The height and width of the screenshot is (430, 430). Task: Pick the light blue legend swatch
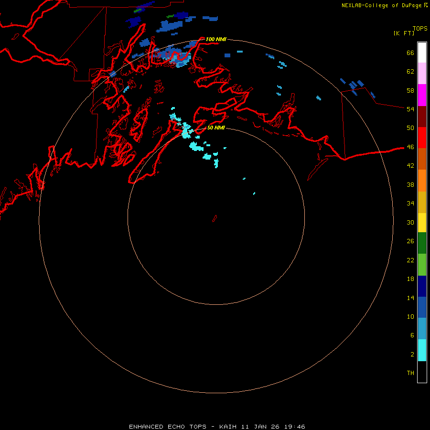pyautogui.click(x=422, y=329)
